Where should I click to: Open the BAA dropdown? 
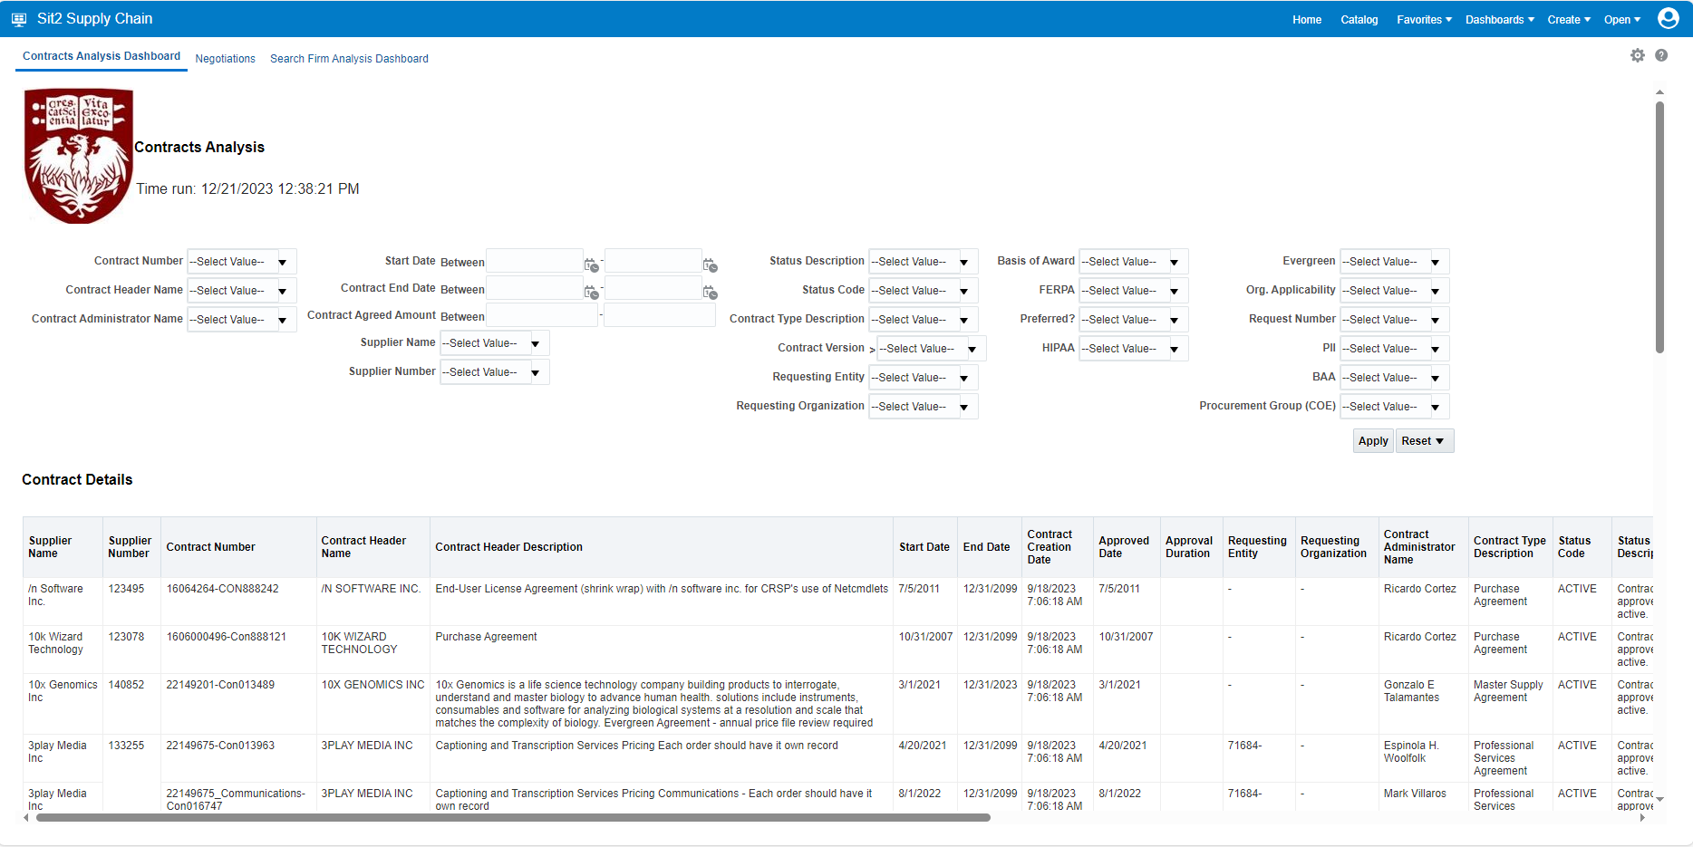(1436, 378)
